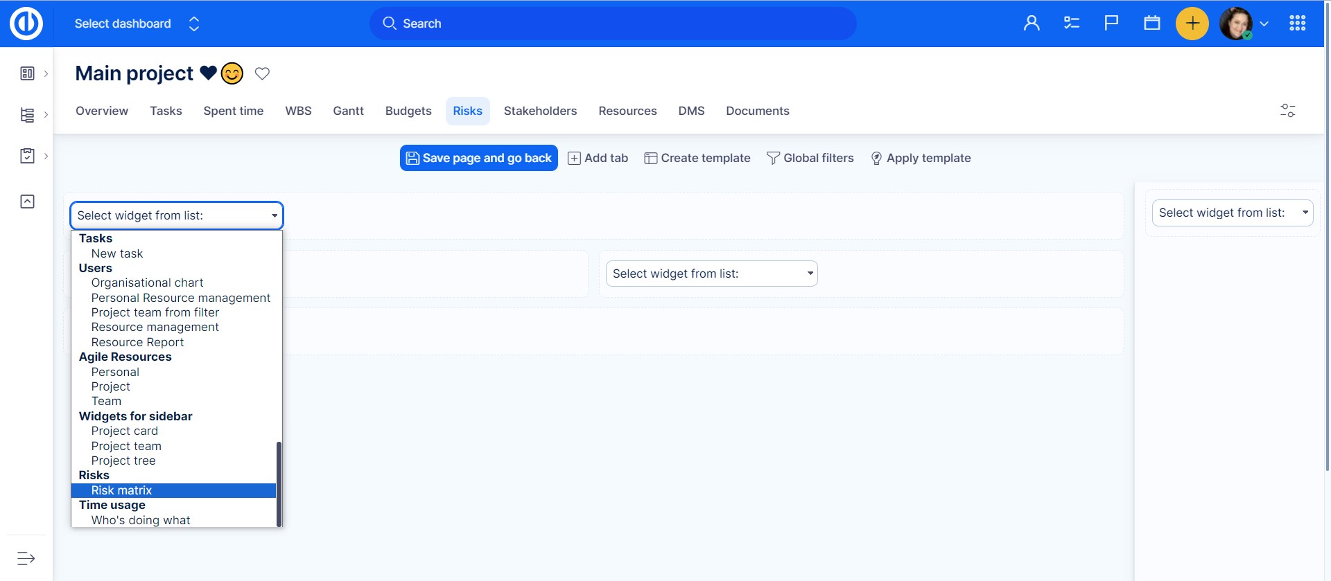This screenshot has height=581, width=1331.
Task: Choose Risk matrix from widget list
Action: point(121,490)
